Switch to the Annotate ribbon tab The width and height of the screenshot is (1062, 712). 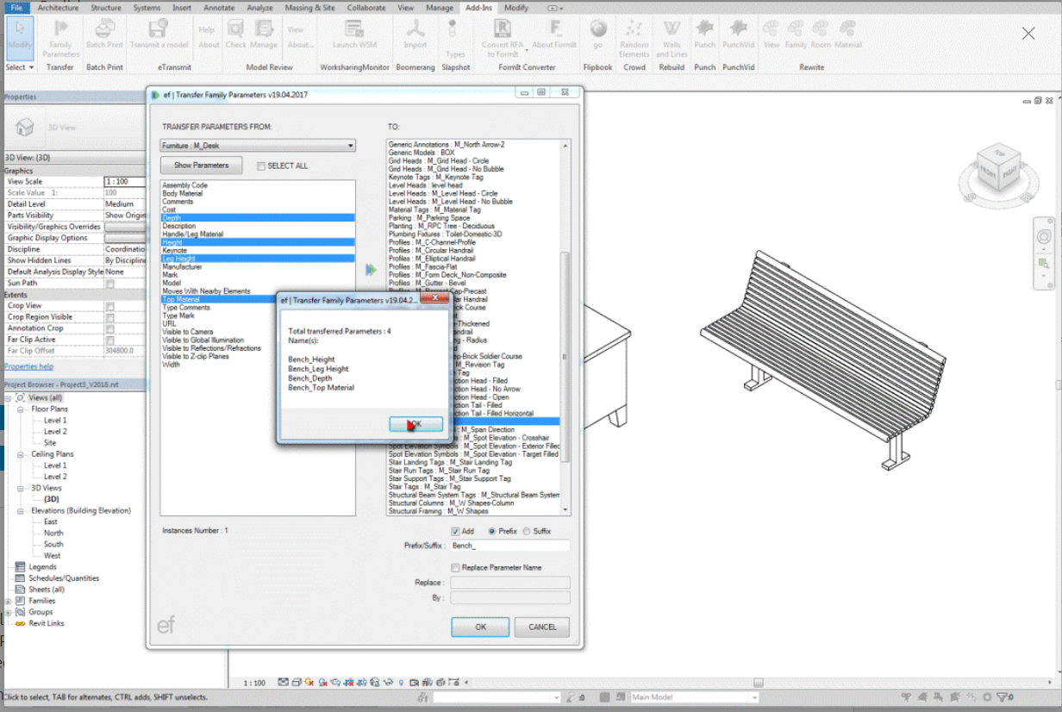pyautogui.click(x=219, y=8)
